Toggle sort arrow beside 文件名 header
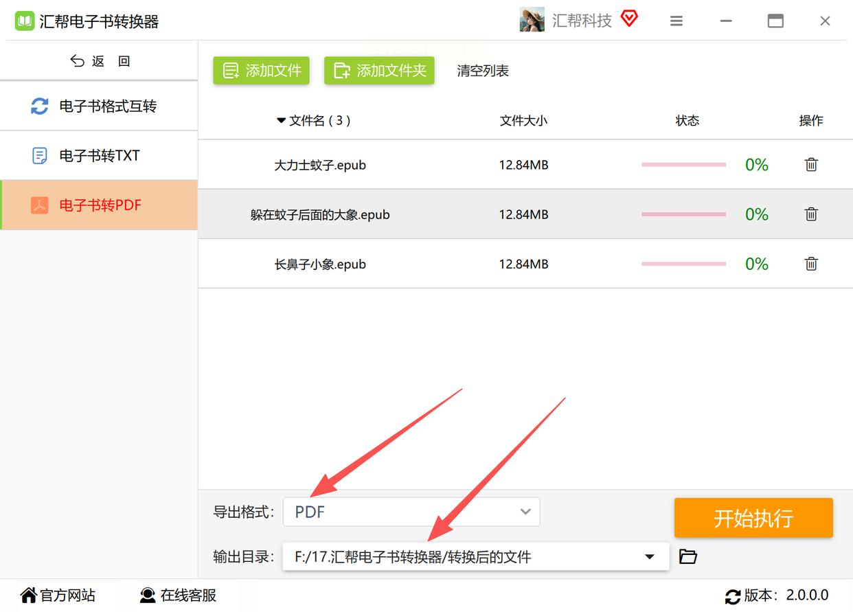The height and width of the screenshot is (612, 853). (x=280, y=121)
